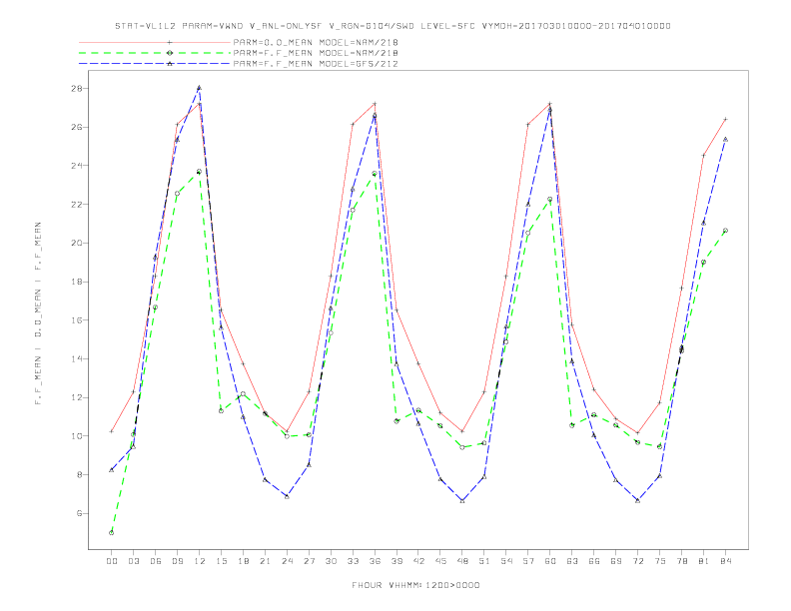Click the x-axis label FHOUR VHHMM:1200>0000
The height and width of the screenshot is (611, 791).
[415, 585]
